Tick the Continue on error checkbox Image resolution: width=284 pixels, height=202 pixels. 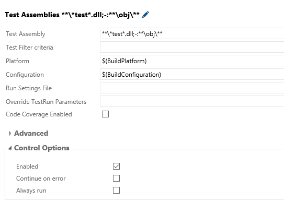(116, 178)
